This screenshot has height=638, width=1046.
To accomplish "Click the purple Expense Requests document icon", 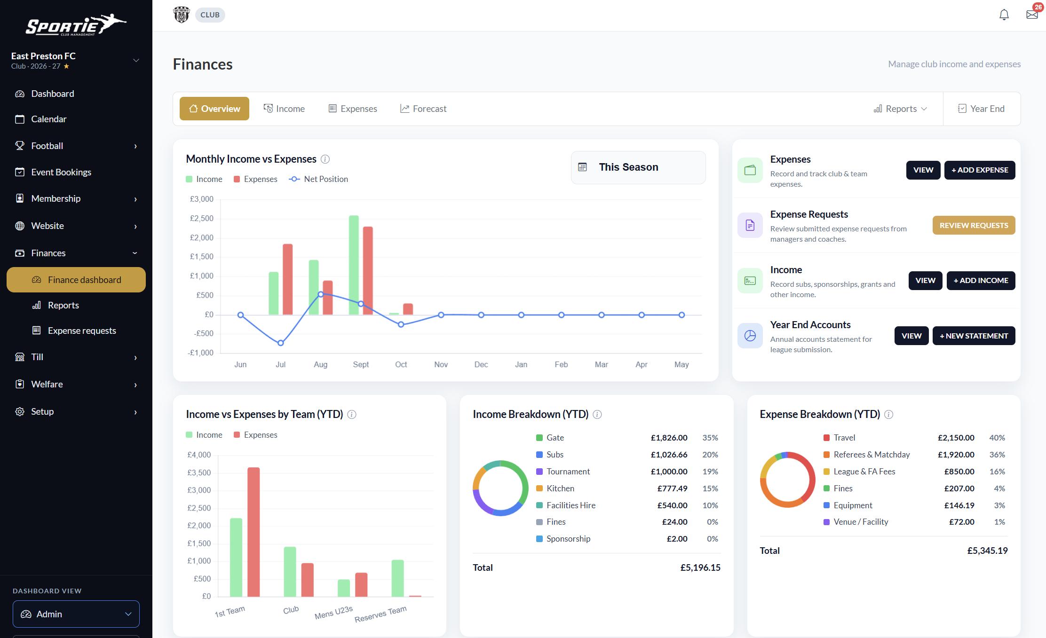I will tap(750, 225).
